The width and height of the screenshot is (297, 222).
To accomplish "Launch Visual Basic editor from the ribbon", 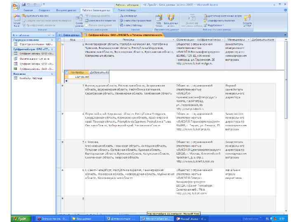I will tap(16, 21).
